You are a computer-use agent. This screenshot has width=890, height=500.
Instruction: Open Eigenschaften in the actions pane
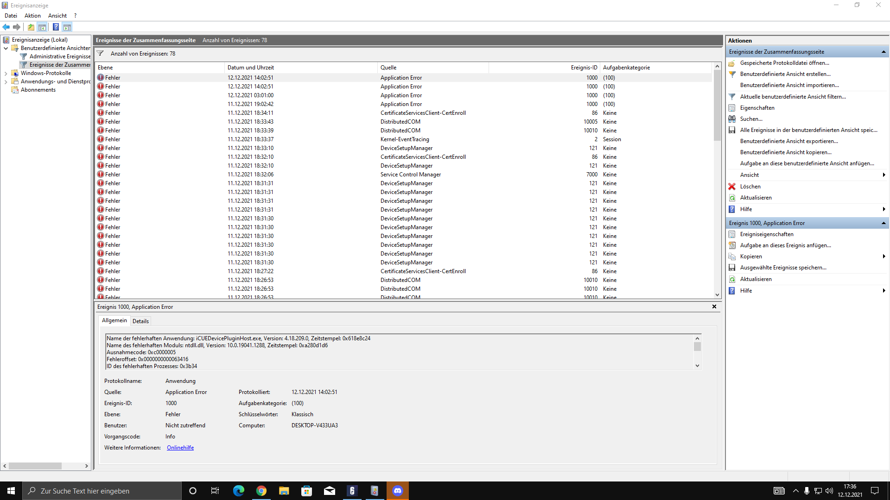pos(757,108)
